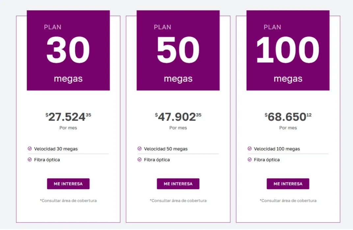Click Fibra óptica checkmark in 100 megas plan
This screenshot has height=230, width=353.
point(250,159)
